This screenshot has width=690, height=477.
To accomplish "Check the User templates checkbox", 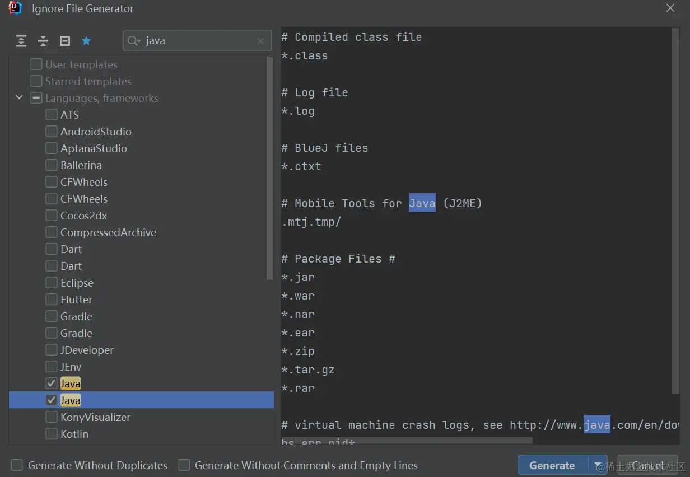I will click(36, 64).
